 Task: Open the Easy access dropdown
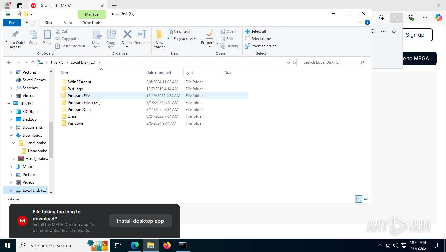click(x=181, y=39)
